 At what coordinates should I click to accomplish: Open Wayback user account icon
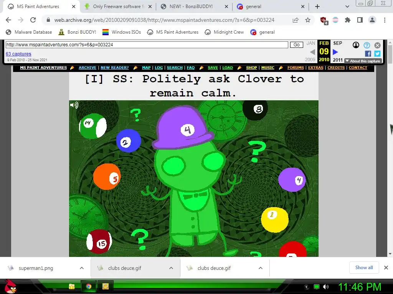pos(356,45)
